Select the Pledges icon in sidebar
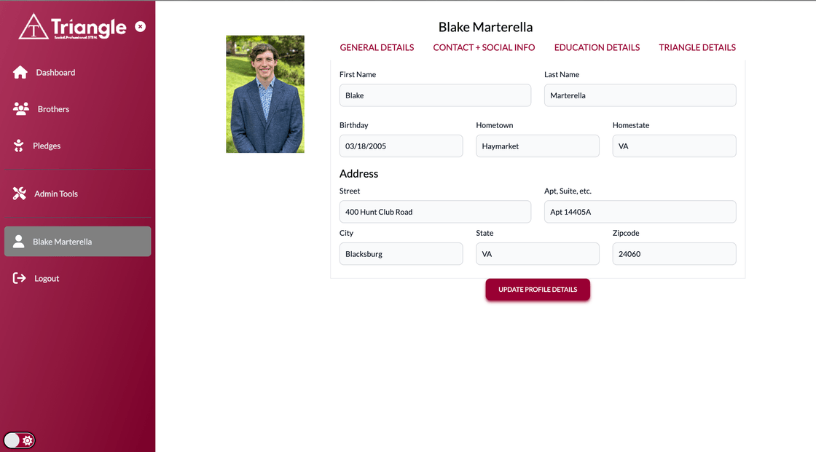Screen dimensions: 816x452 point(19,146)
